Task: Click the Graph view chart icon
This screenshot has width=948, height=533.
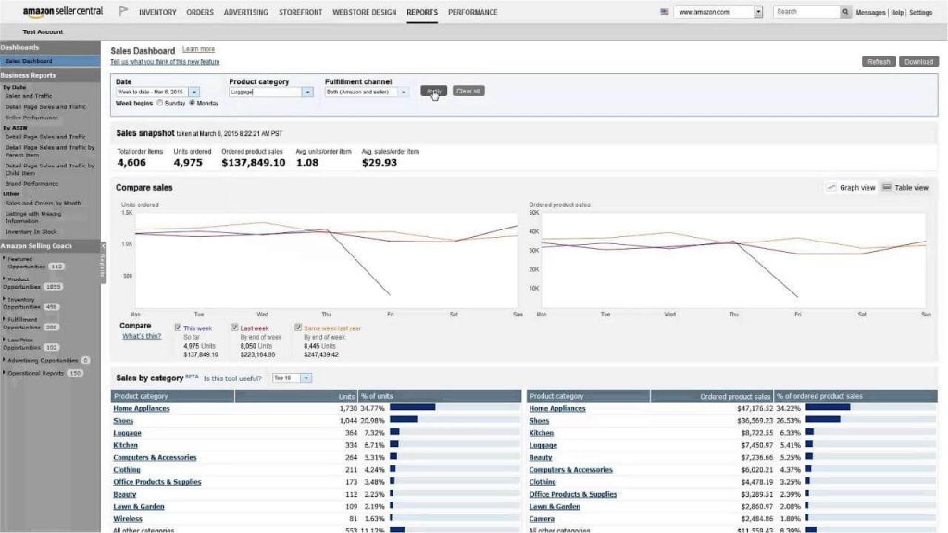Action: click(831, 187)
